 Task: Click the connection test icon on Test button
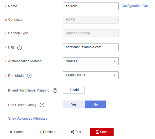(x=72, y=132)
